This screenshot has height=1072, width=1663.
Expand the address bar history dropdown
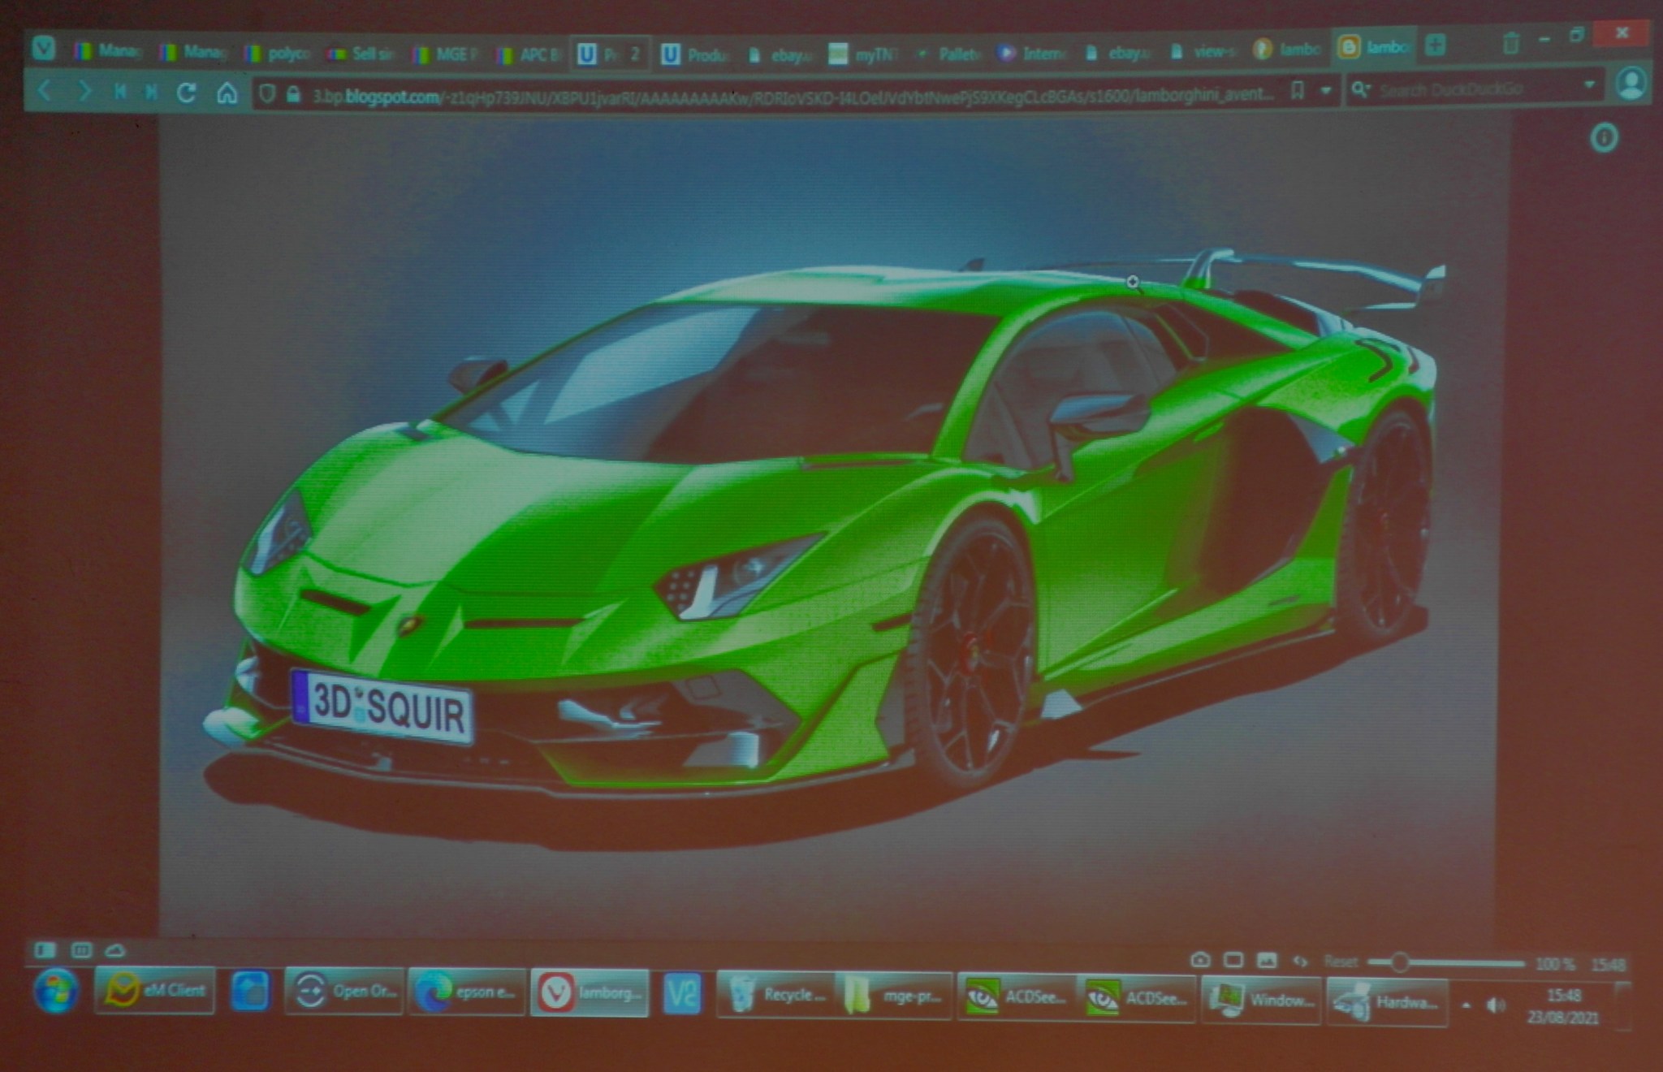(x=1326, y=90)
